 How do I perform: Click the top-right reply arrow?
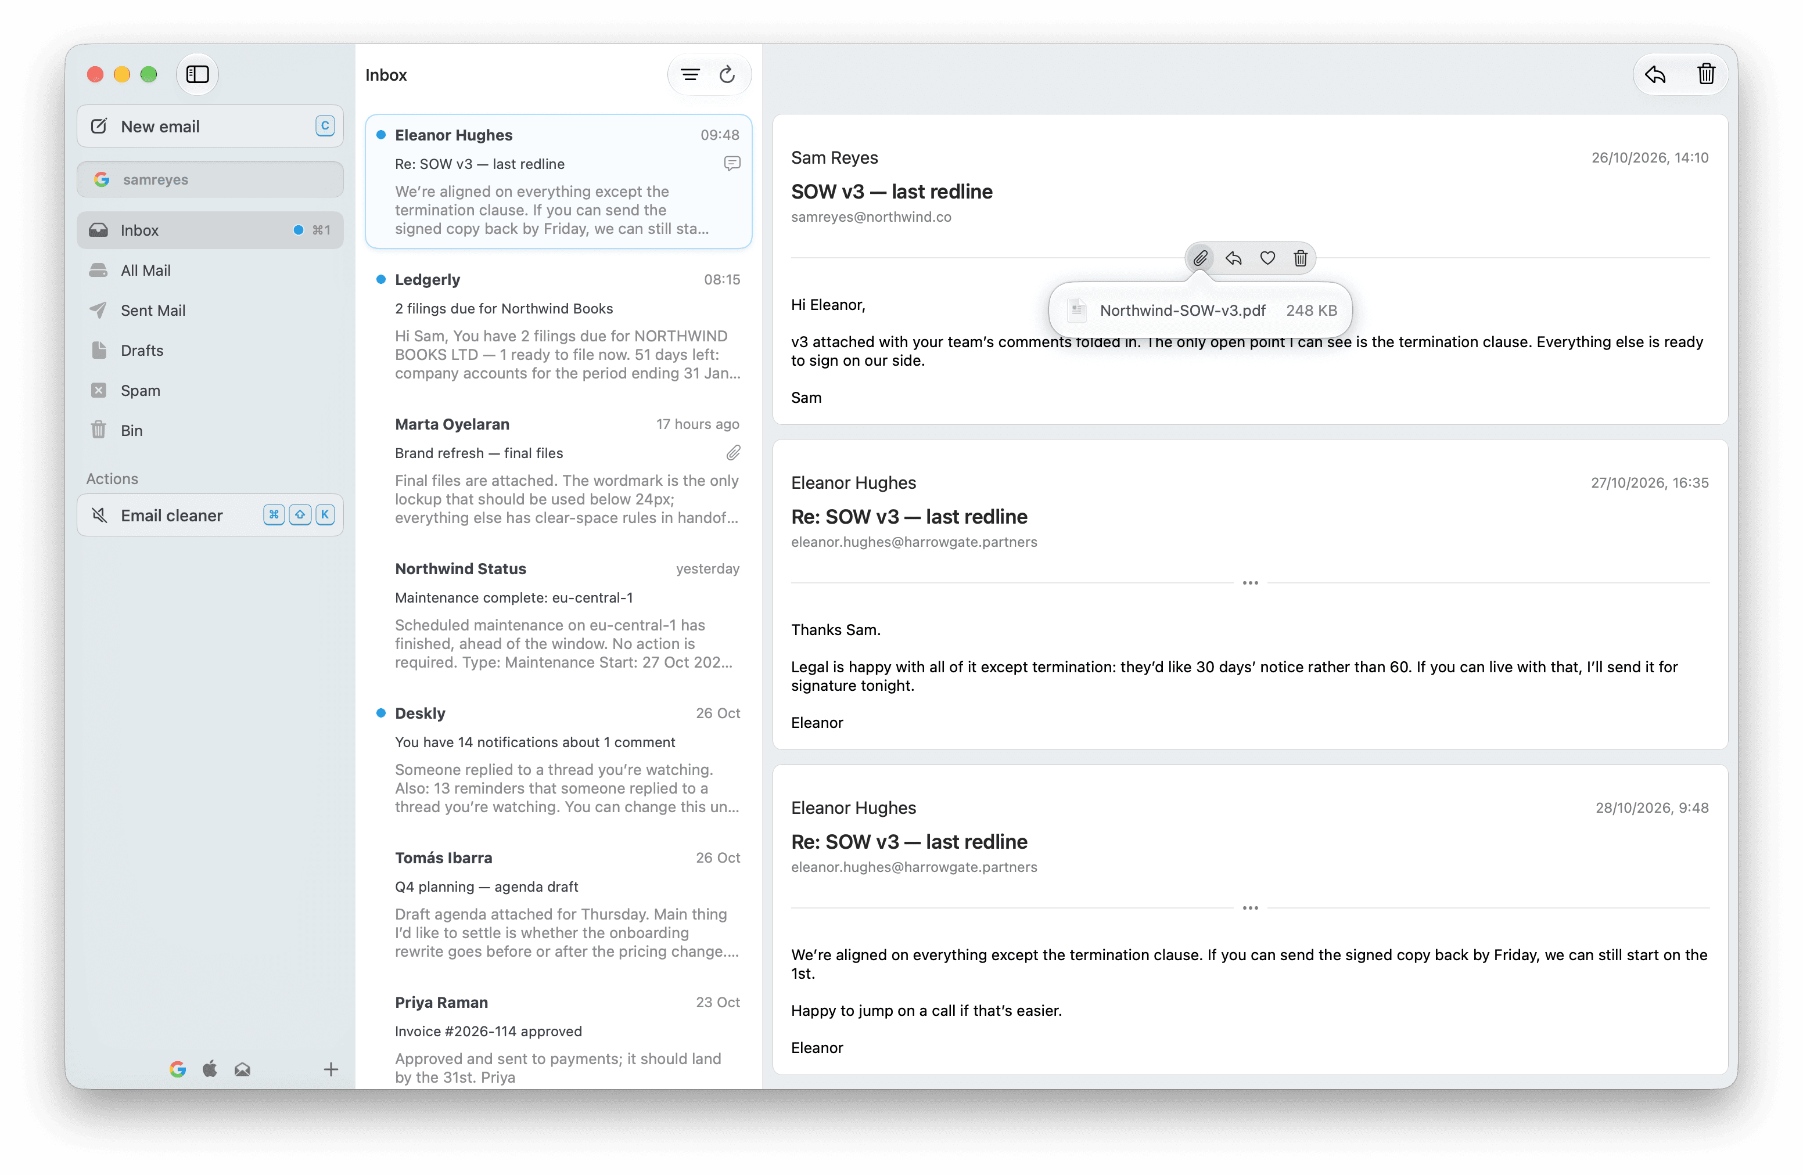click(x=1656, y=74)
